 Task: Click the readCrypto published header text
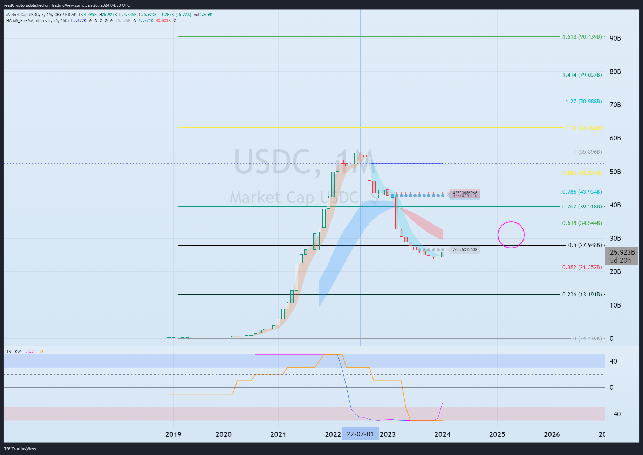coord(67,5)
